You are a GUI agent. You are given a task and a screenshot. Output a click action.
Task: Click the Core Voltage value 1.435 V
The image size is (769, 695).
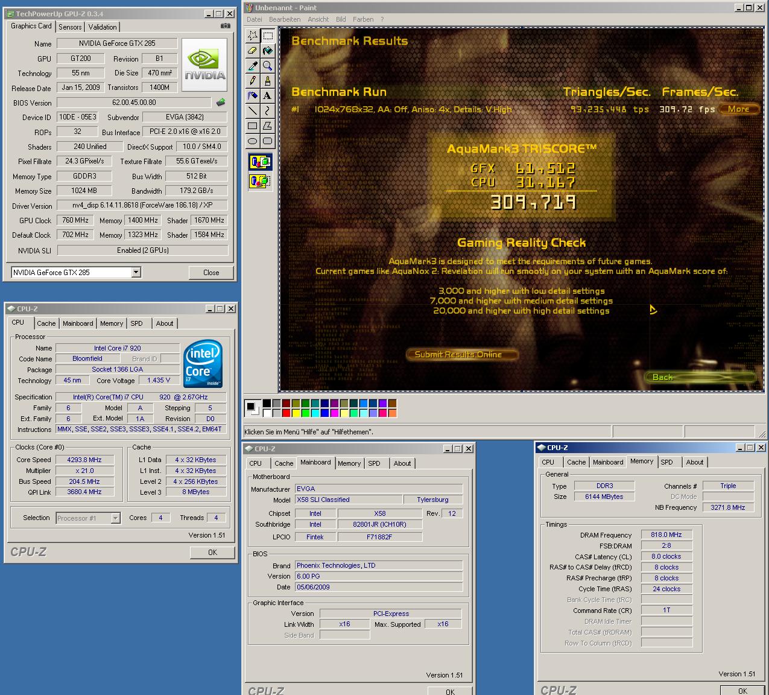[x=159, y=380]
